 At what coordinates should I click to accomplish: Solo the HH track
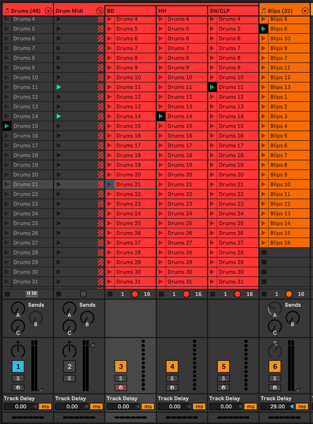pos(172,378)
